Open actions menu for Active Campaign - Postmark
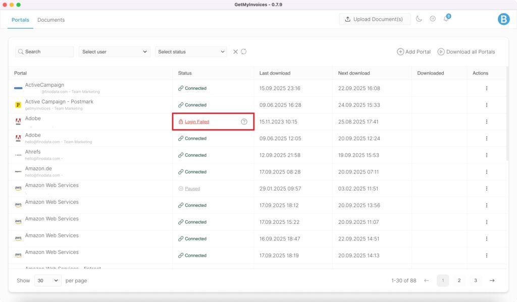 [486, 105]
